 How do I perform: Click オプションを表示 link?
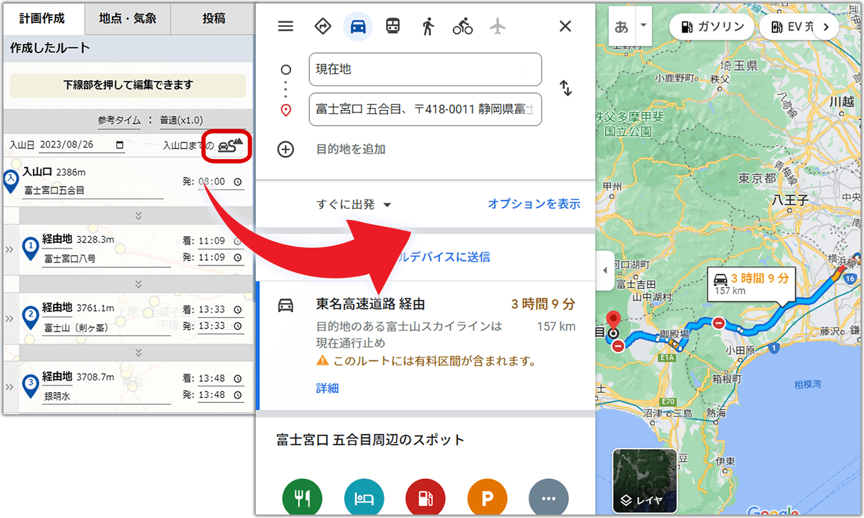coord(534,204)
